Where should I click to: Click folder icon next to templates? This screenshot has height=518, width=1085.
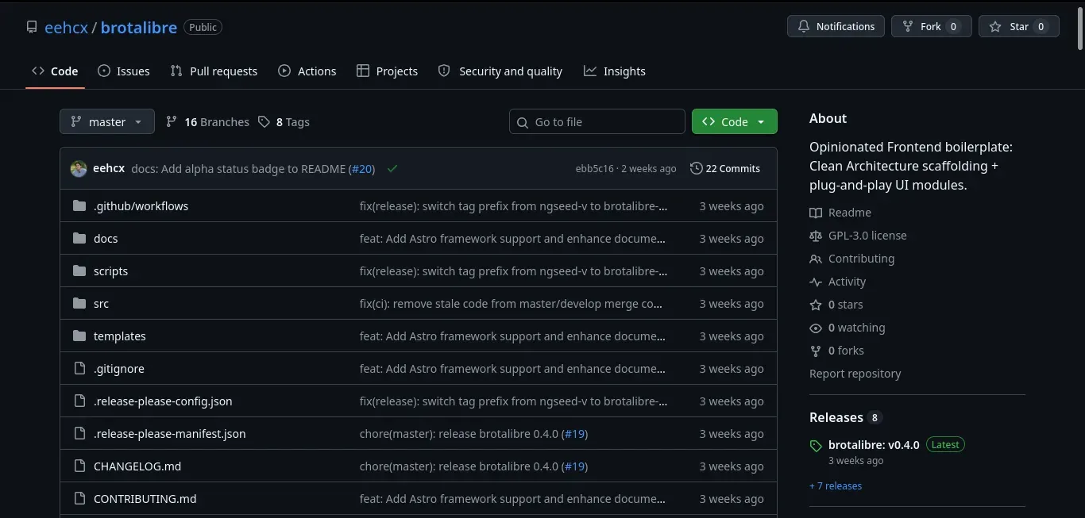79,336
